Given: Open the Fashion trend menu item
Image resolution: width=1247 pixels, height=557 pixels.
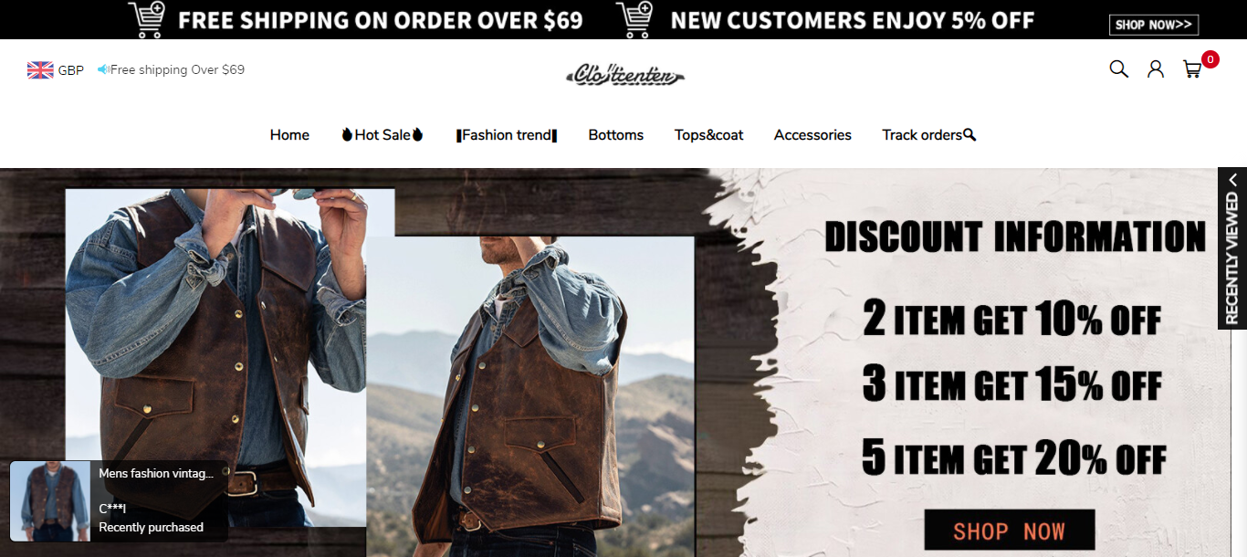Looking at the screenshot, I should click(x=507, y=135).
